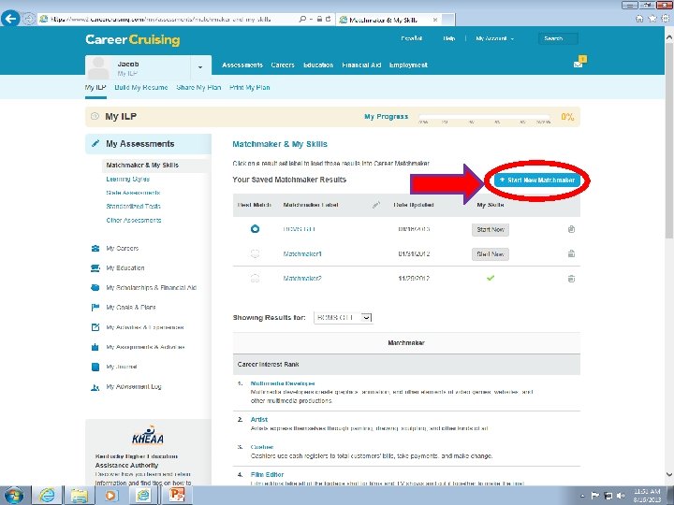Click the My Activities & Experiences icon
This screenshot has height=505, width=674.
pyautogui.click(x=95, y=327)
